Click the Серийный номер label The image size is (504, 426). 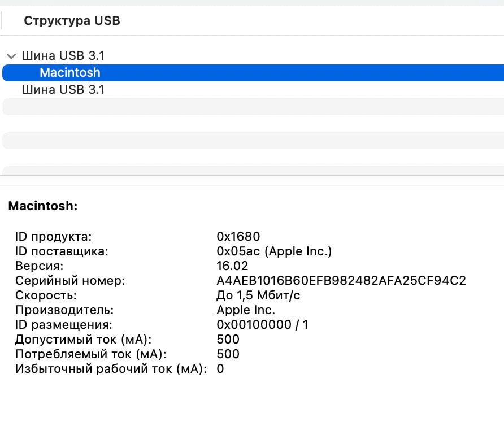[x=70, y=281]
